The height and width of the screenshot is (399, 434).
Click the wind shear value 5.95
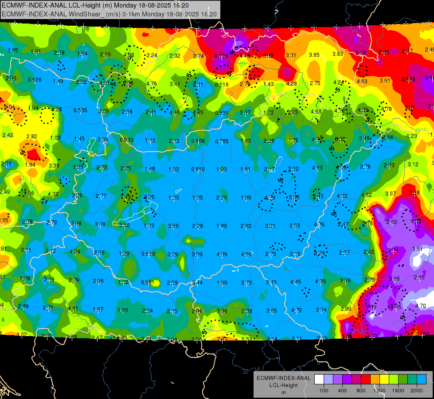click(x=294, y=197)
